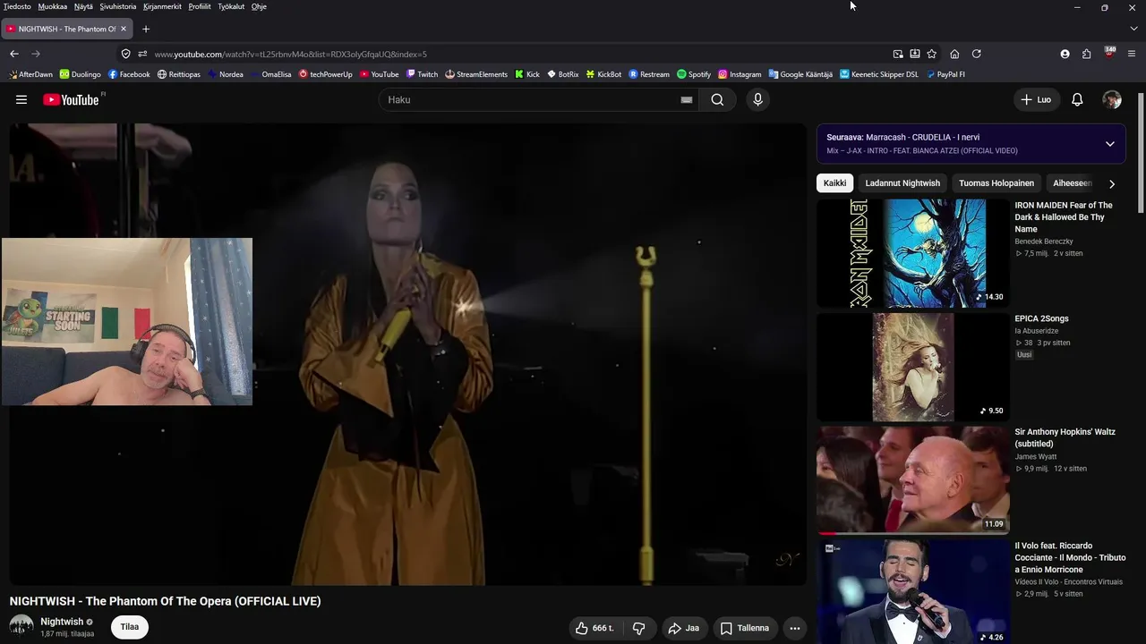Open the Nightwish channel avatar
Screen dimensions: 1146x644
click(21, 626)
